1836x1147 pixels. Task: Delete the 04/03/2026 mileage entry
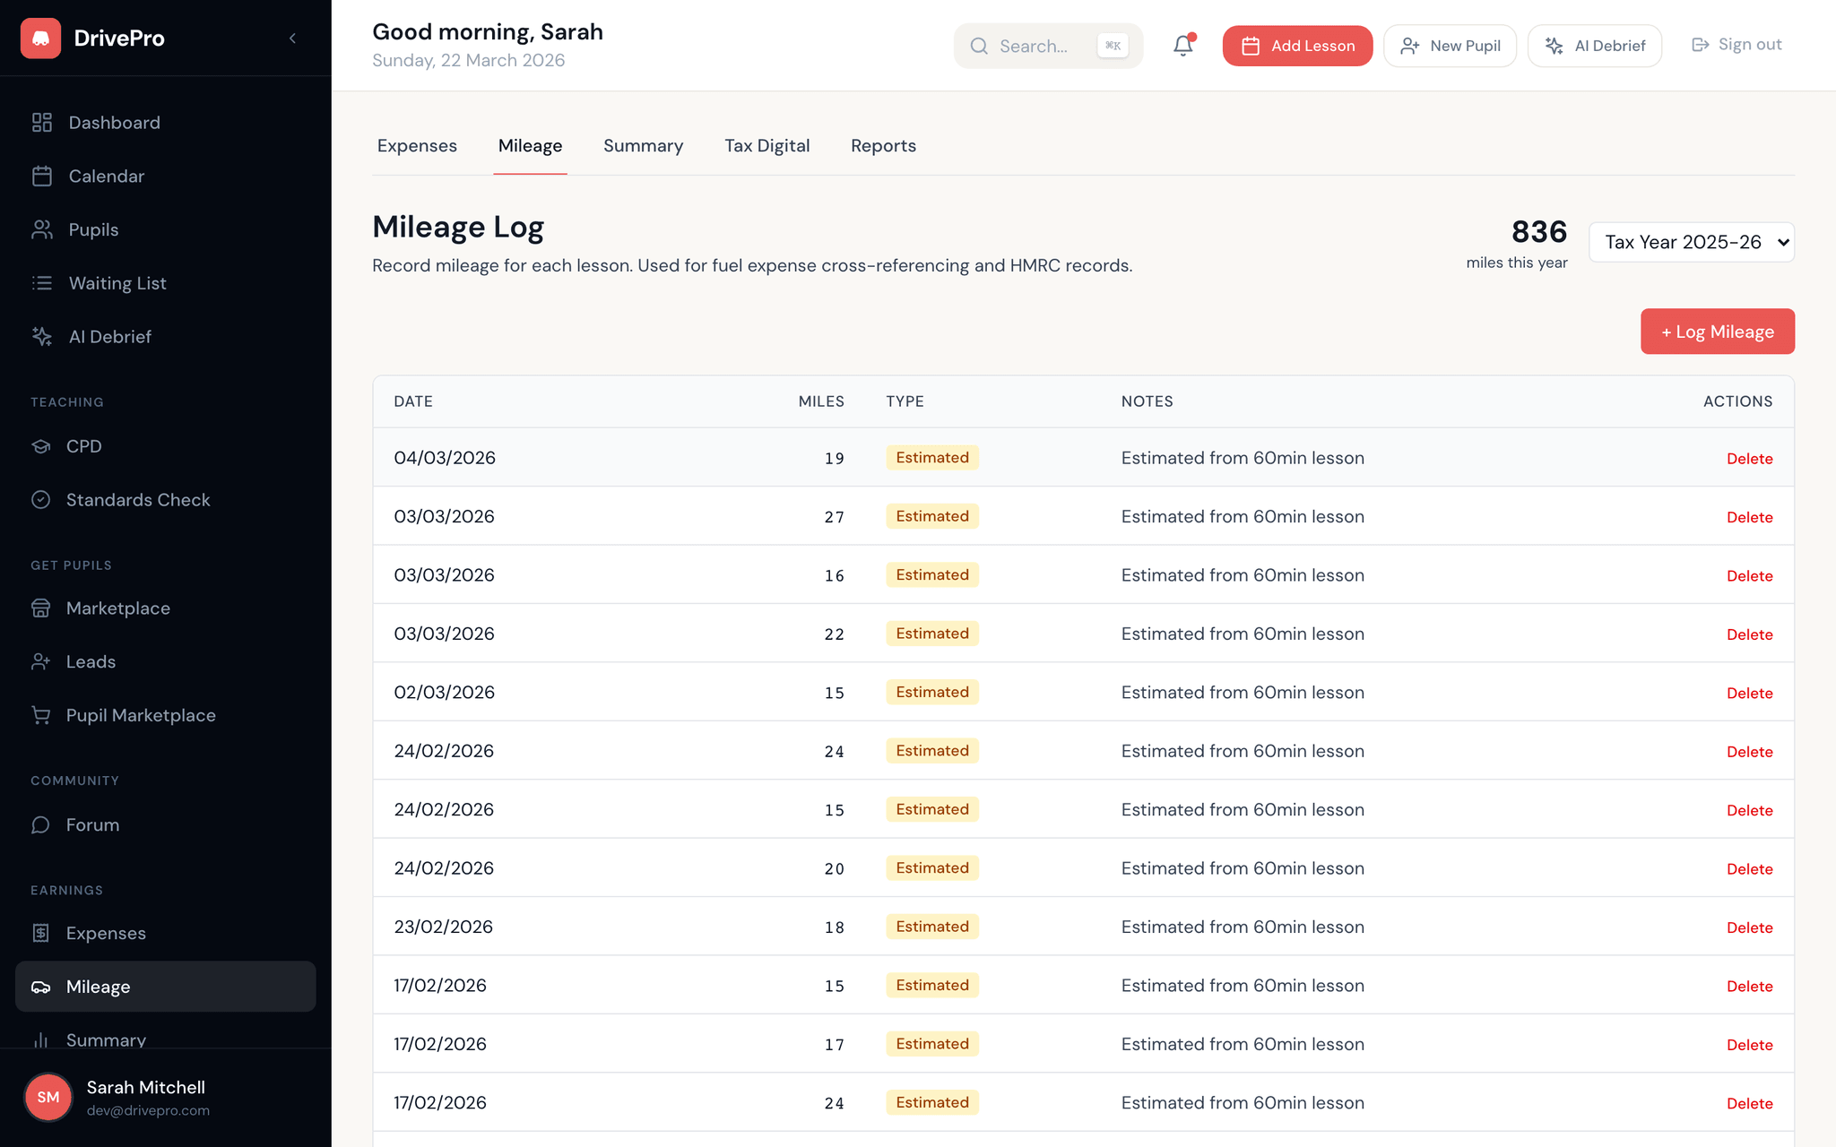pos(1749,458)
